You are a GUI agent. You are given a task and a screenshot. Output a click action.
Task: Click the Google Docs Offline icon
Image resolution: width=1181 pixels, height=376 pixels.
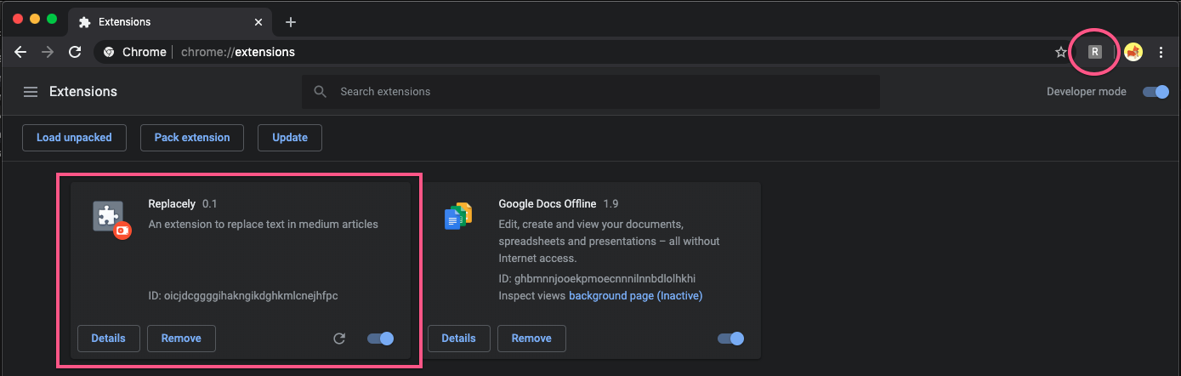[458, 216]
